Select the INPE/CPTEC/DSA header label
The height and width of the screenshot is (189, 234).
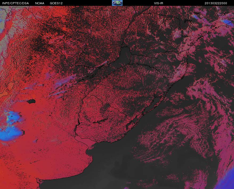pyautogui.click(x=15, y=3)
